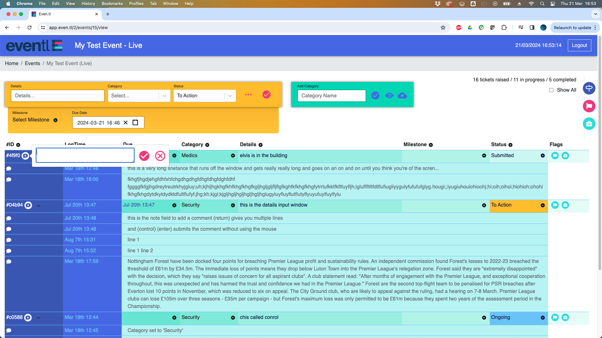The height and width of the screenshot is (338, 602).
Task: Add a comment to ticket #04b94
Action: tap(28, 205)
